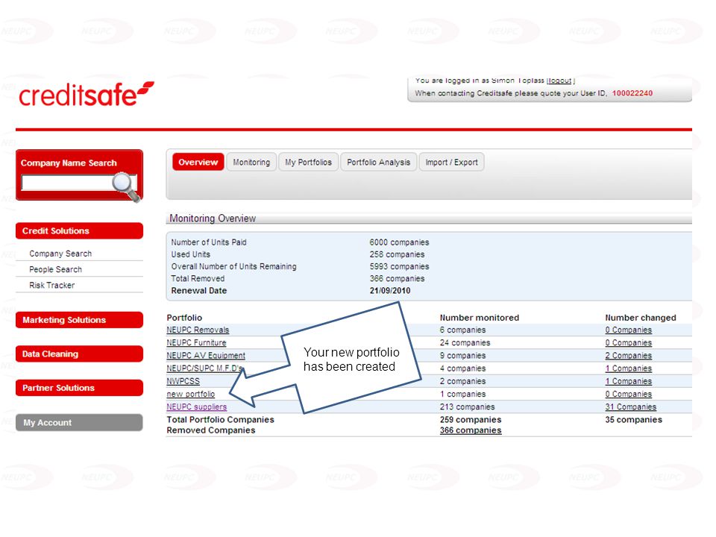716x537 pixels.
Task: Open the NWPCSS portfolio
Action: click(183, 381)
